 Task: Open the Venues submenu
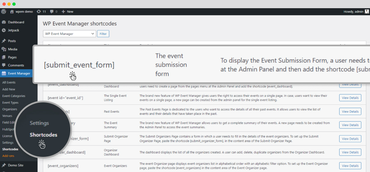[x=7, y=116]
